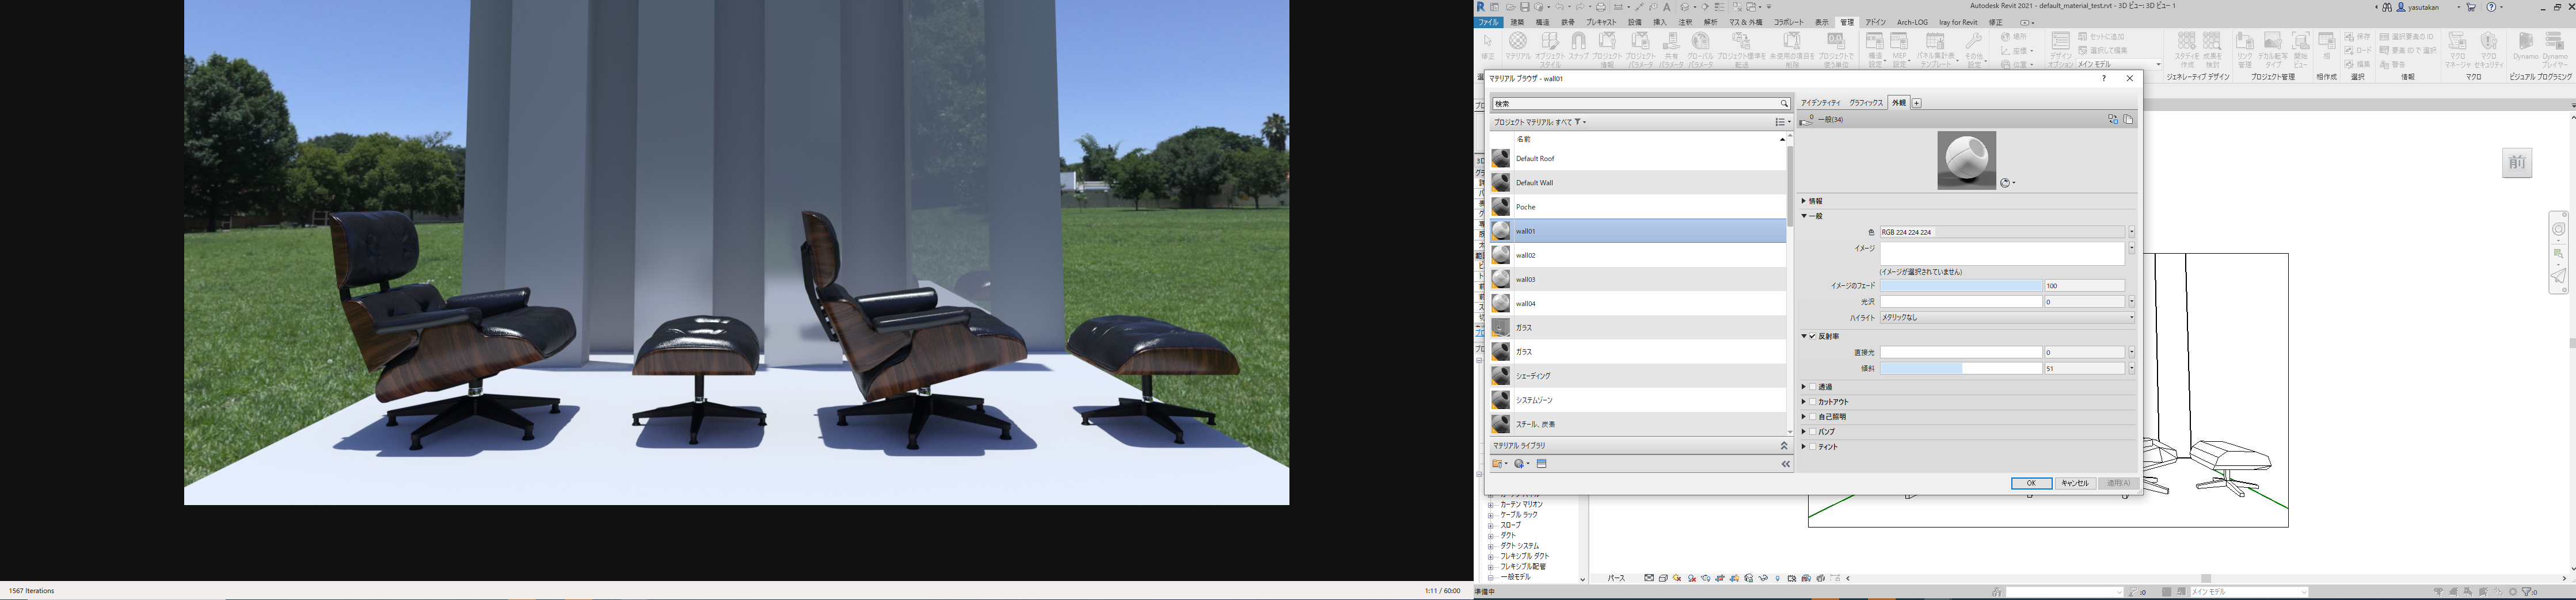Open プロジェクト情報 ribbon tool
2576x600 pixels.
tap(1607, 49)
